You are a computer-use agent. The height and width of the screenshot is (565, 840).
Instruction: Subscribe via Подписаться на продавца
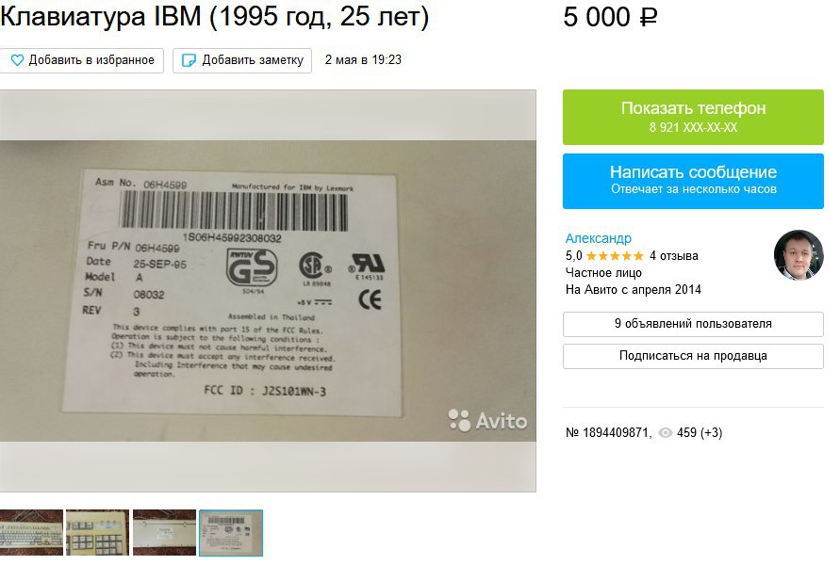693,356
